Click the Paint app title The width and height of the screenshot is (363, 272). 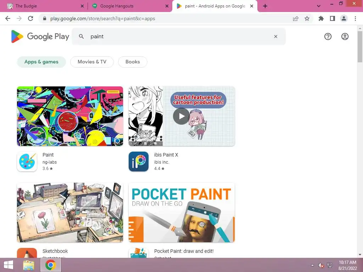(x=48, y=155)
